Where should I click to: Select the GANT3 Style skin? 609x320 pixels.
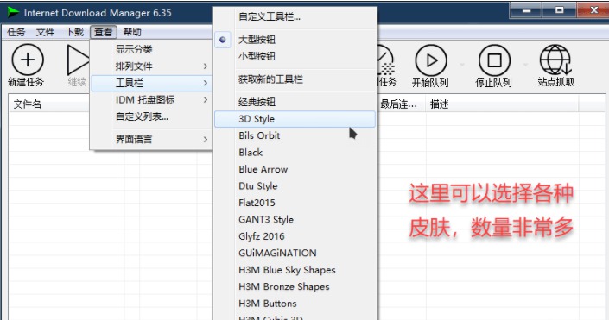(x=295, y=219)
